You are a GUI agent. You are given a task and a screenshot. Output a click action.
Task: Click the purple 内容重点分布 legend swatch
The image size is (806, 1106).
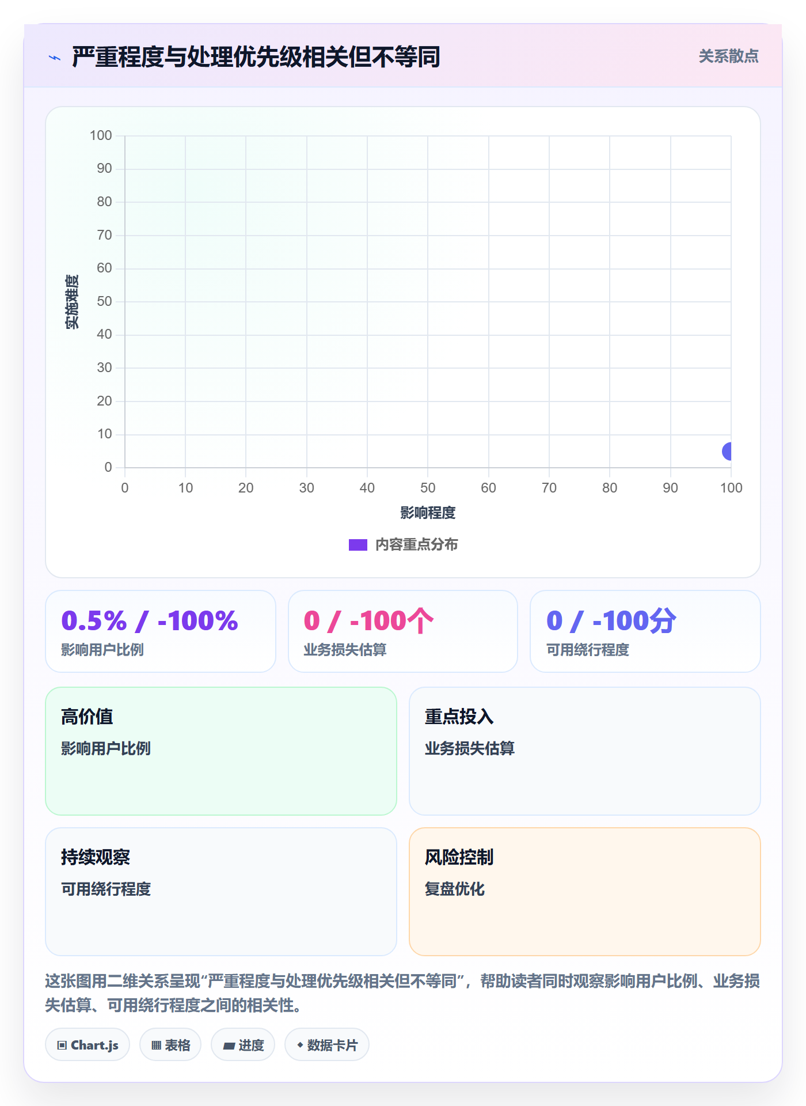[x=358, y=545]
